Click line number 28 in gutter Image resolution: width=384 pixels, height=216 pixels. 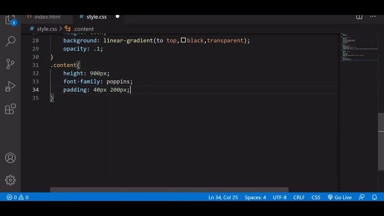[x=35, y=40]
